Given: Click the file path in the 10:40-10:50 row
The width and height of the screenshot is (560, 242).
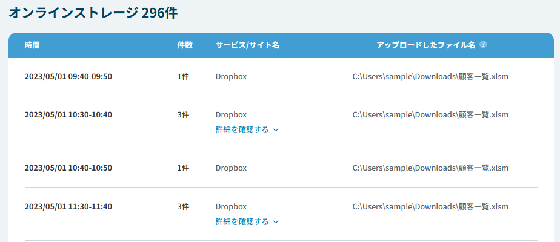Looking at the screenshot, I should tap(430, 168).
